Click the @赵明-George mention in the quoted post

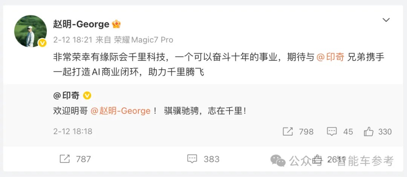click(x=121, y=111)
